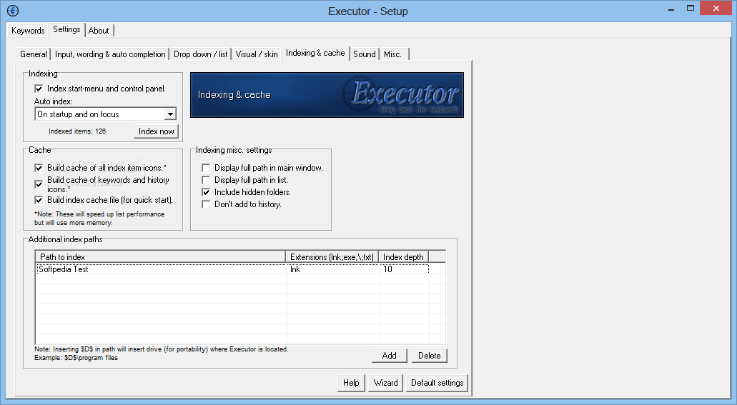The height and width of the screenshot is (405, 737).
Task: Switch to the Misc. tab
Action: 393,54
